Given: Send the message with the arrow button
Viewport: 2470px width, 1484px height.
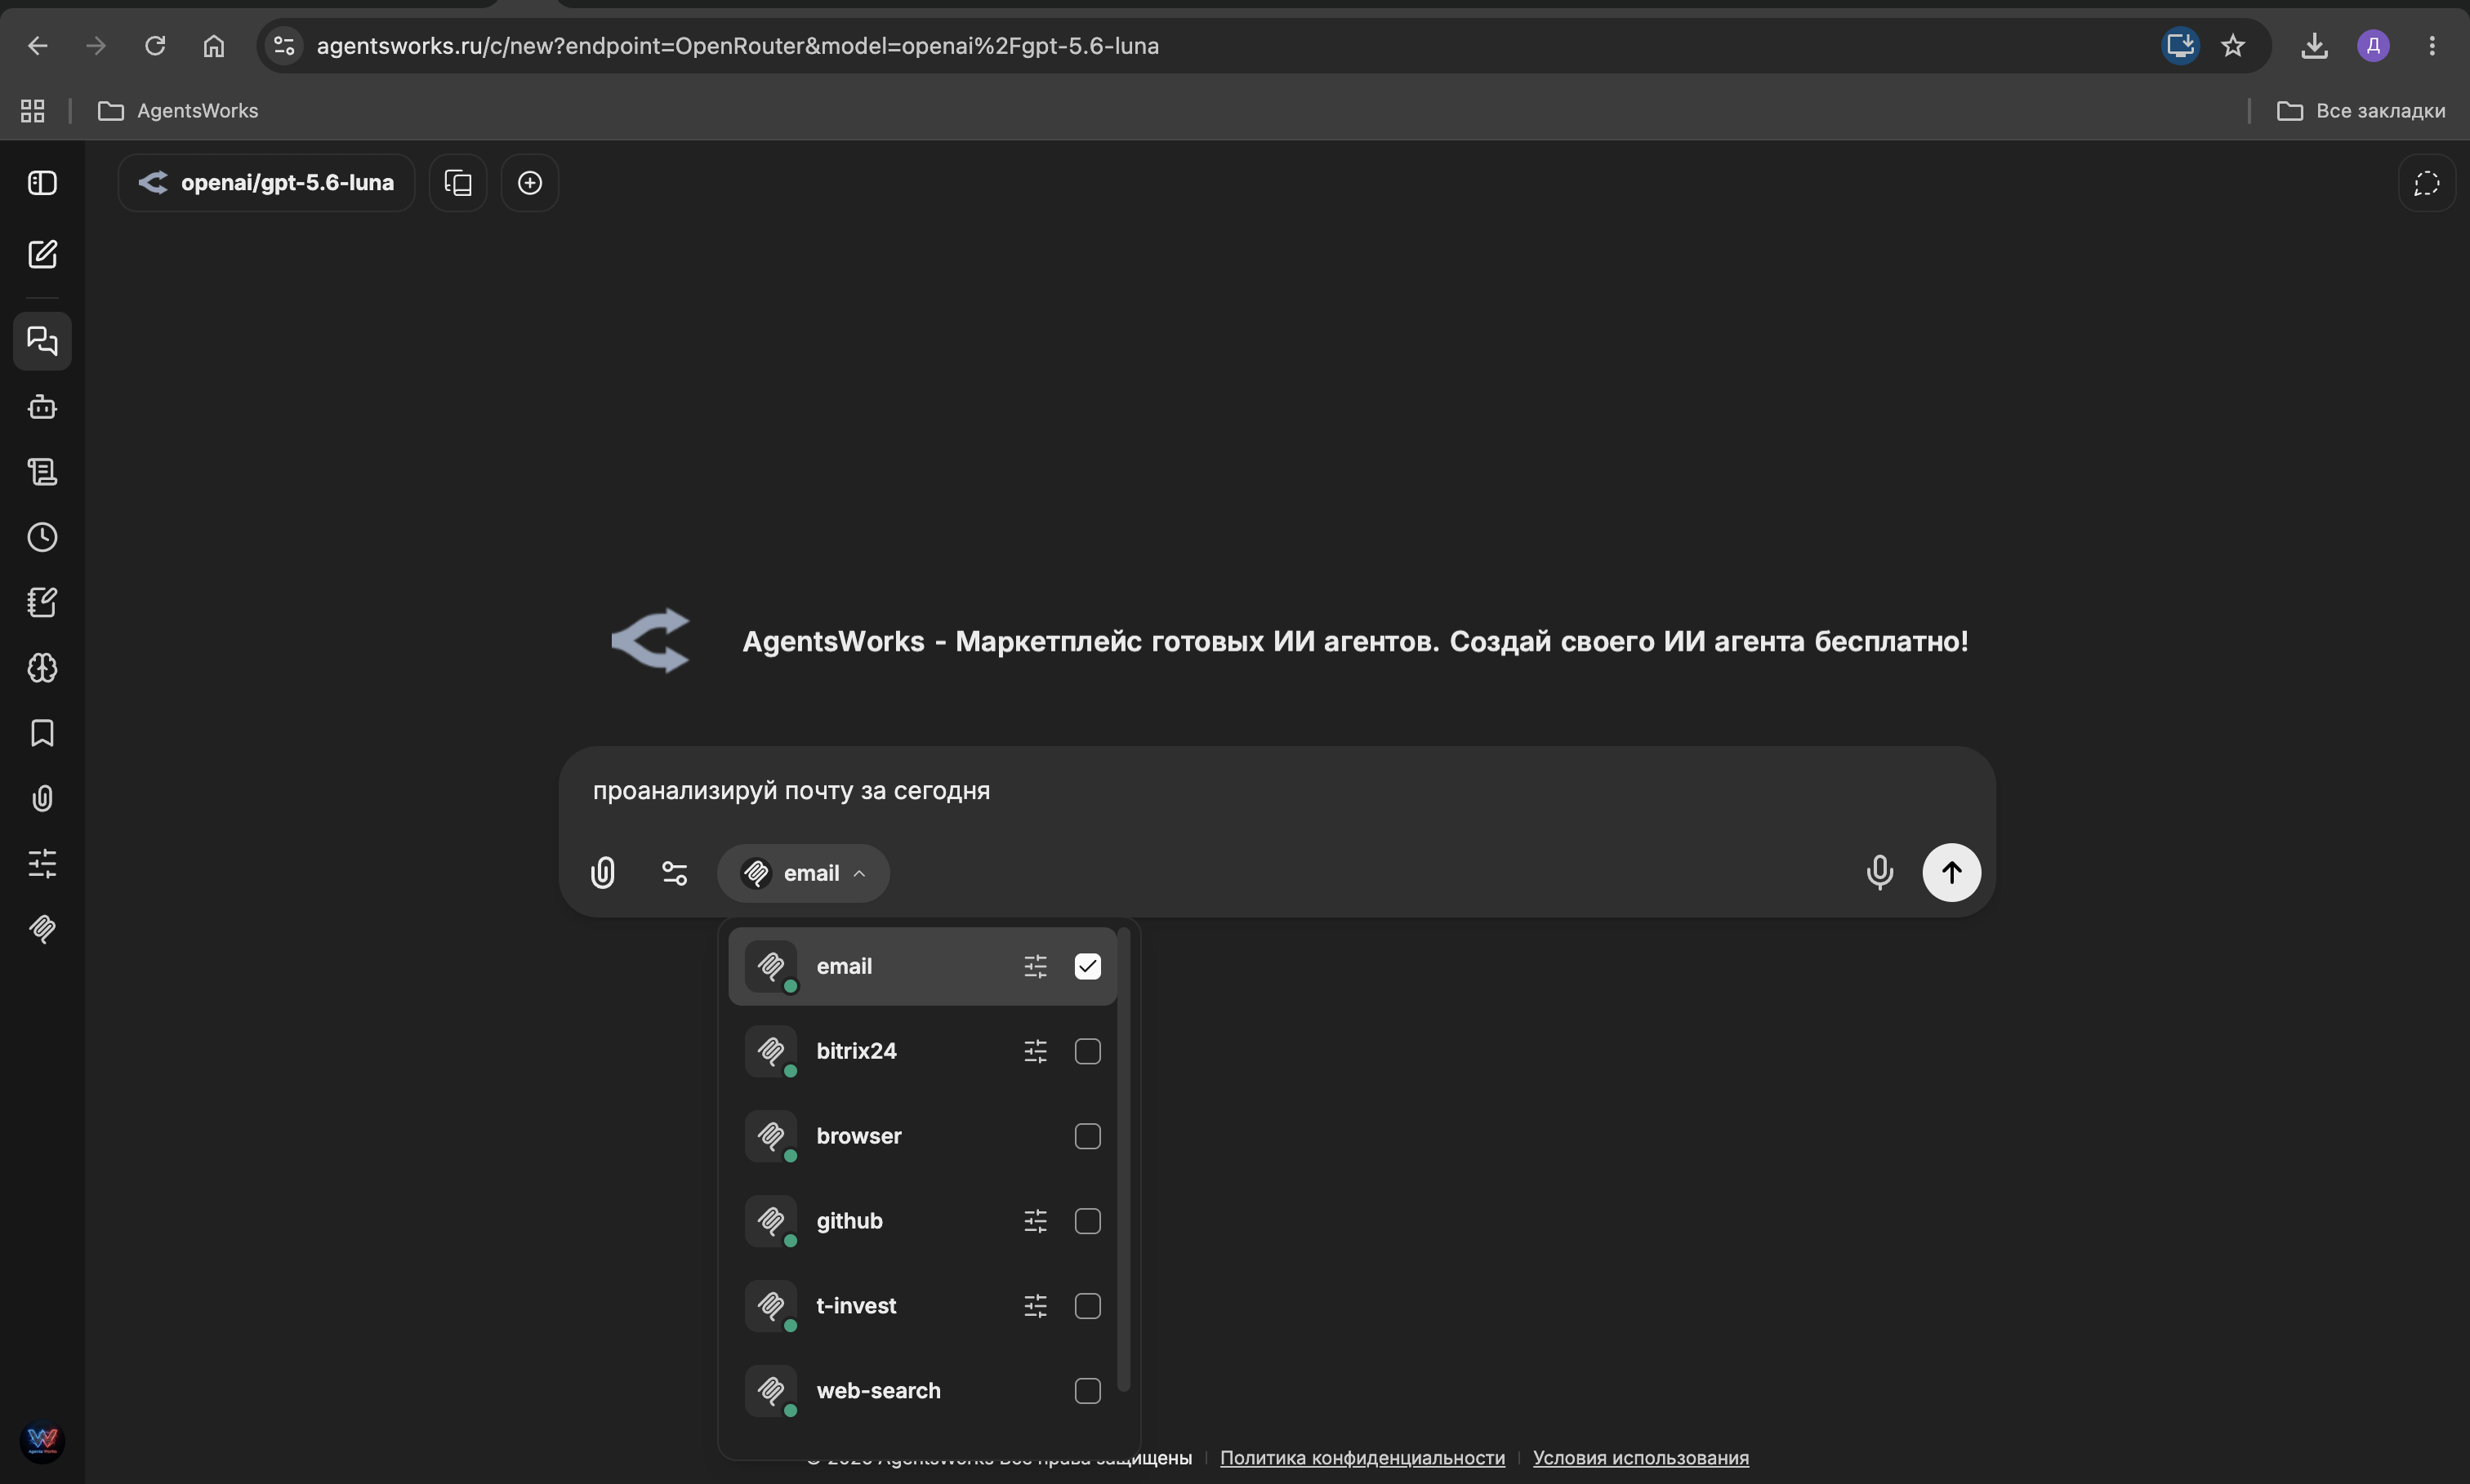Looking at the screenshot, I should 1952,873.
